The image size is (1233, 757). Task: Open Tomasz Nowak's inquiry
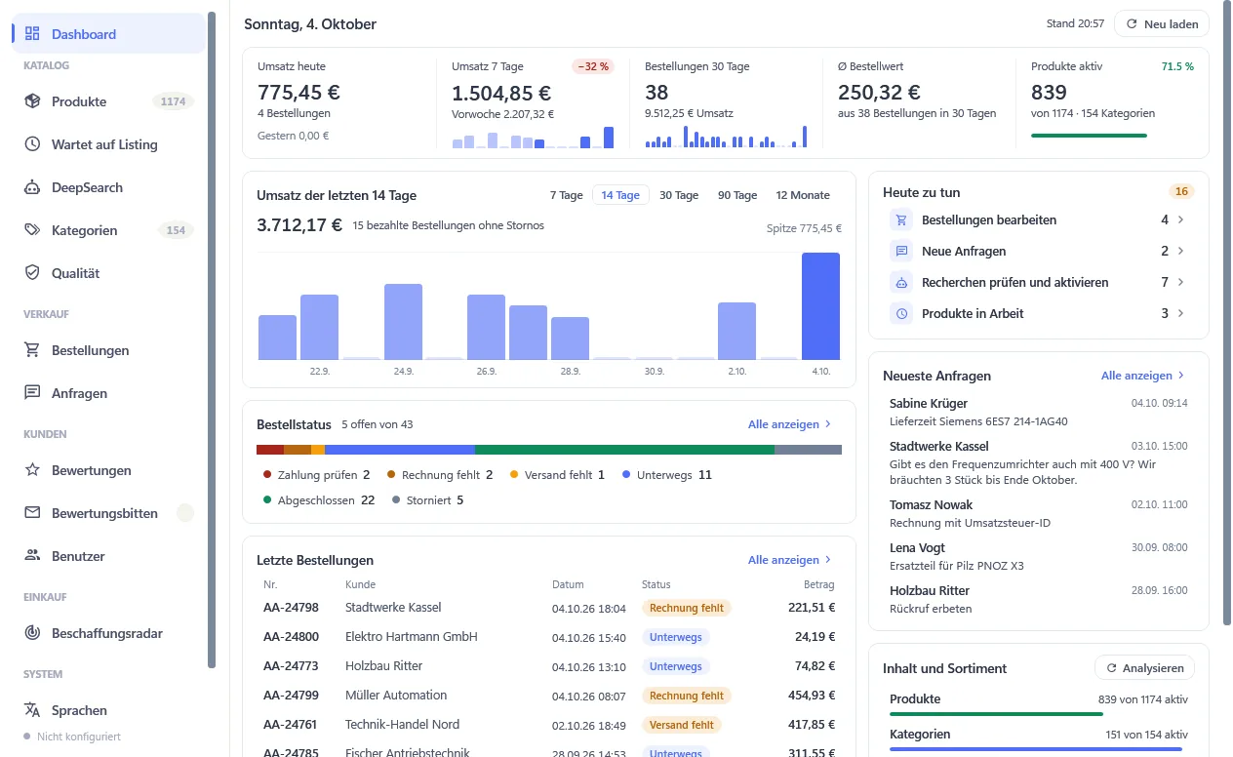(1039, 514)
